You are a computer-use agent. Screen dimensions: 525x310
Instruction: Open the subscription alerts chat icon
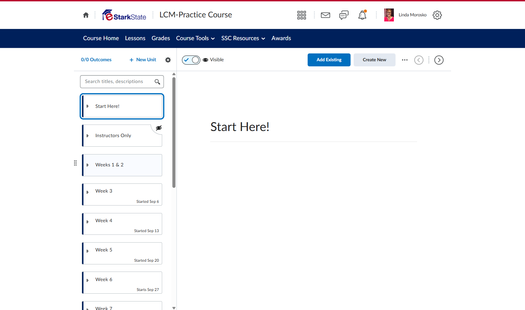344,15
